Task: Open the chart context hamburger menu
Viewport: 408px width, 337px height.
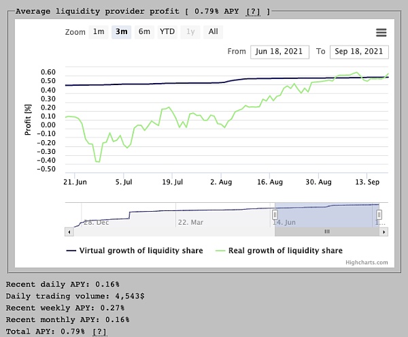Action: tap(381, 33)
